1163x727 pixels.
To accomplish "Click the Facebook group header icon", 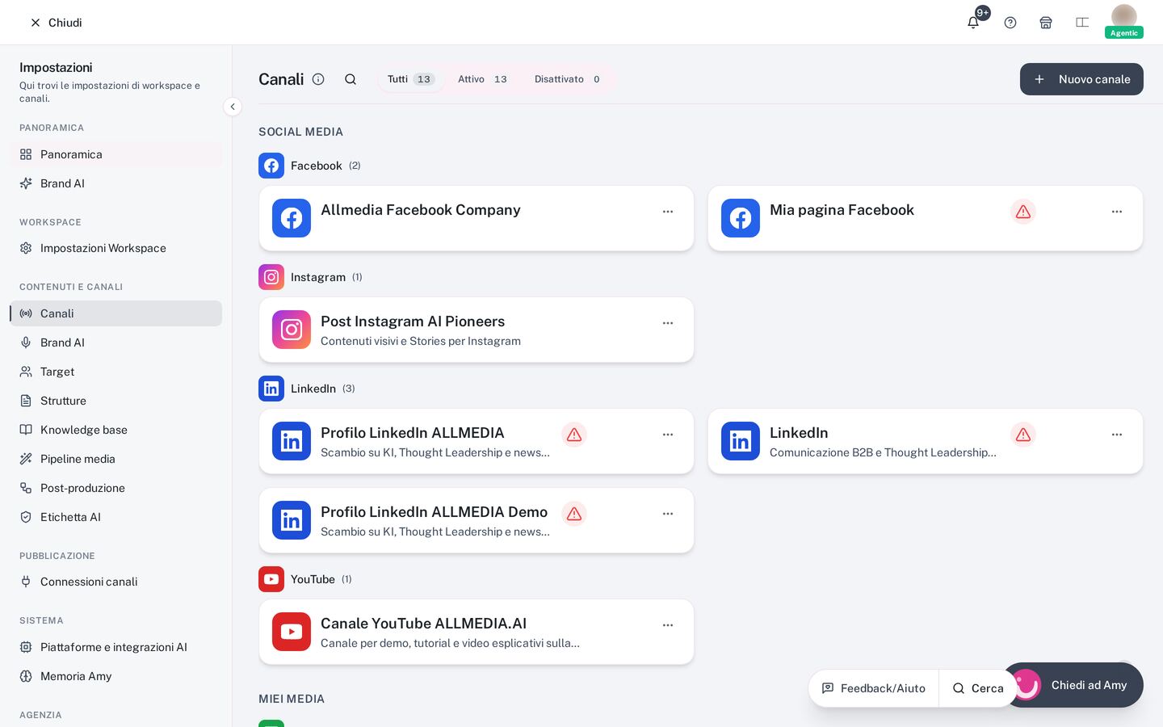I will pyautogui.click(x=271, y=166).
